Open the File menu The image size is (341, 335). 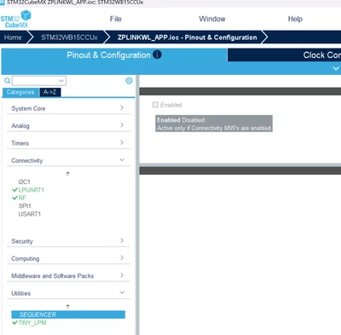point(116,19)
